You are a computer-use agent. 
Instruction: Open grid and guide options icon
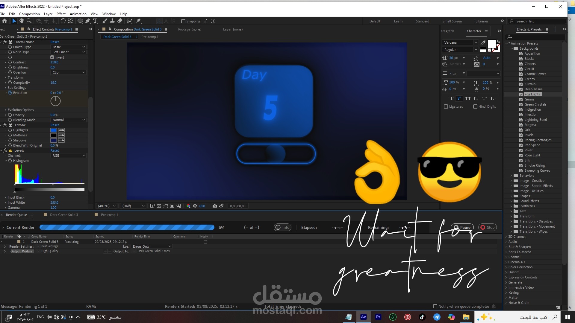click(179, 206)
